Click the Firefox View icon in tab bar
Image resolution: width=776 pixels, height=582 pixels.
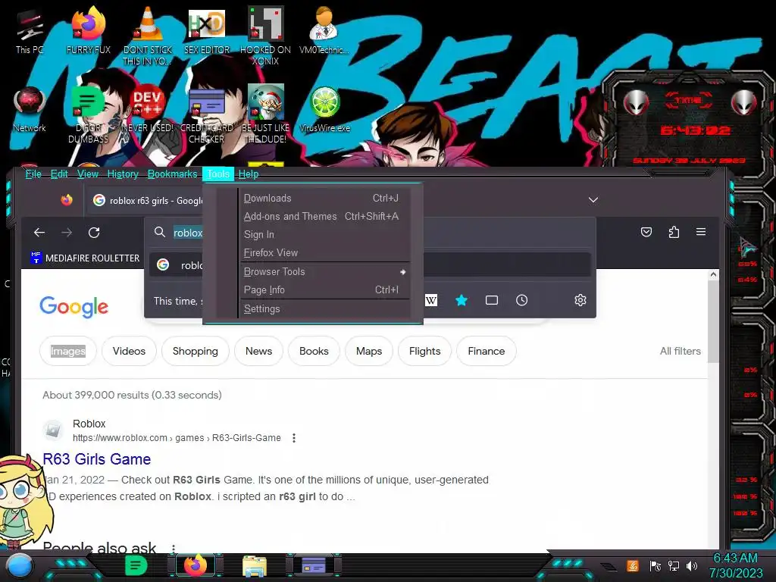(67, 200)
